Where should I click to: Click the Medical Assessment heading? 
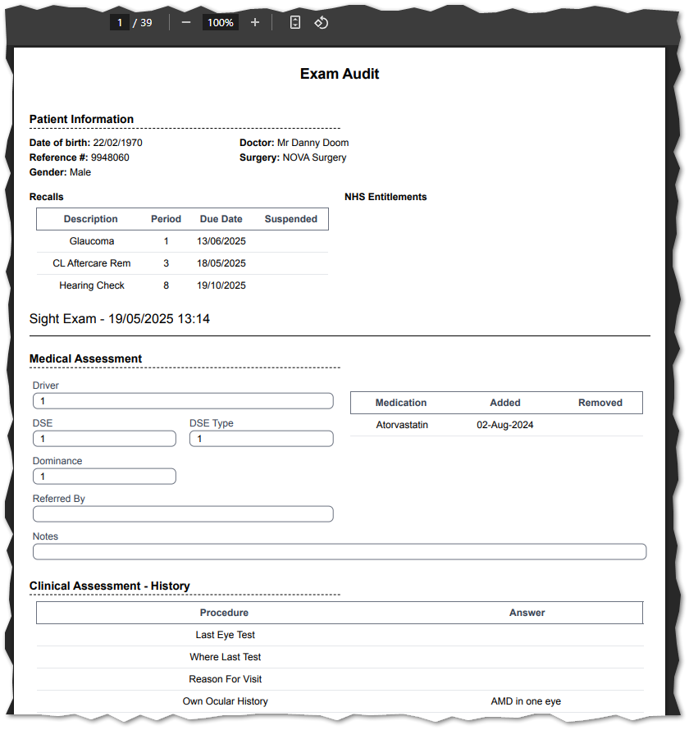[85, 358]
